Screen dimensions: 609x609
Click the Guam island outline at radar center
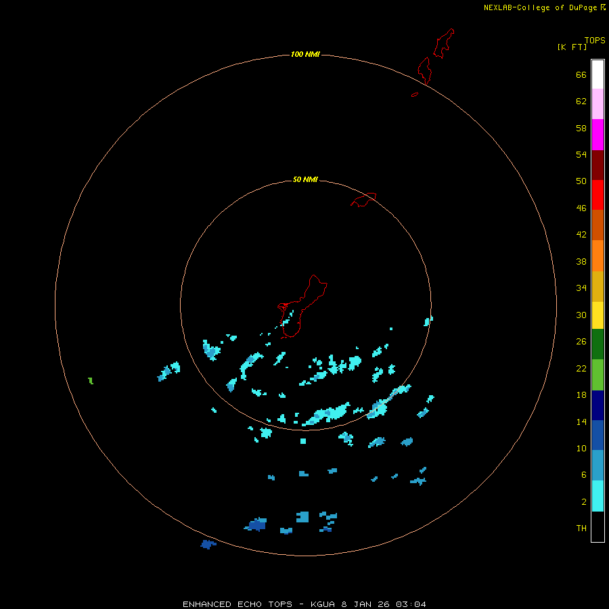tap(302, 306)
